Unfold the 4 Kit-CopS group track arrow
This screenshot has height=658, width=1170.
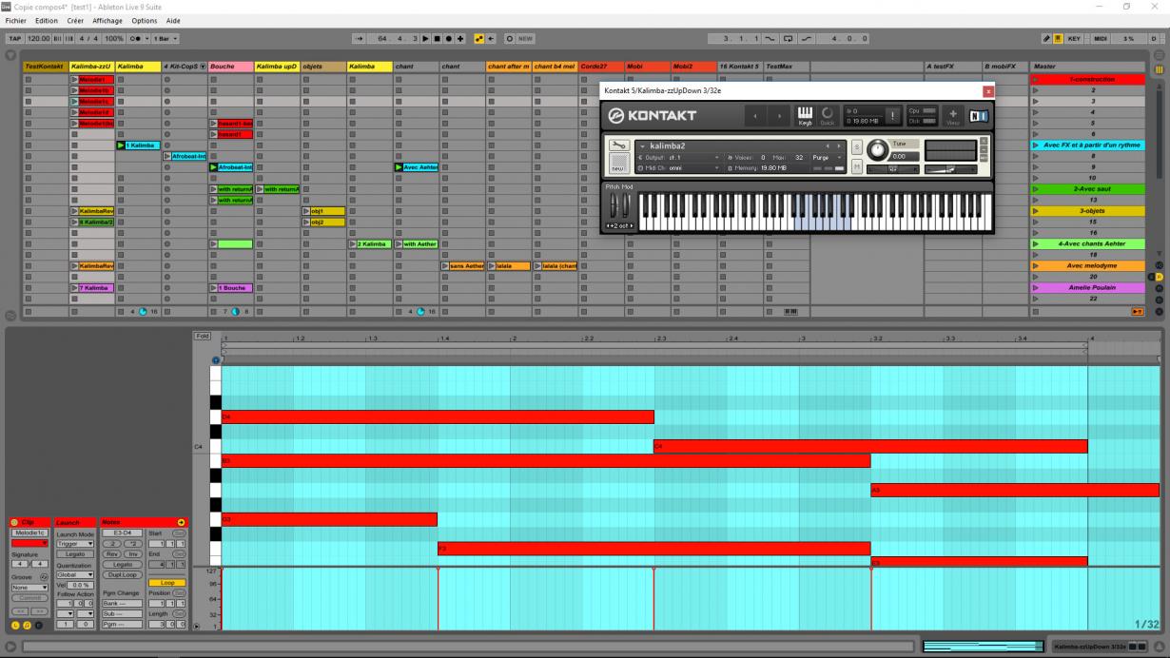tap(203, 67)
